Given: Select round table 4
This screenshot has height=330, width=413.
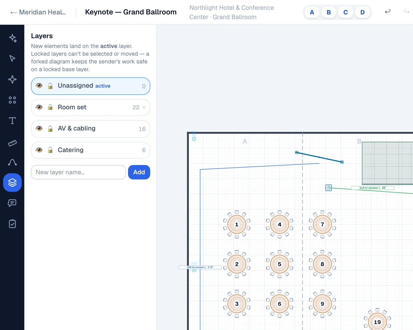Looking at the screenshot, I should [x=280, y=224].
